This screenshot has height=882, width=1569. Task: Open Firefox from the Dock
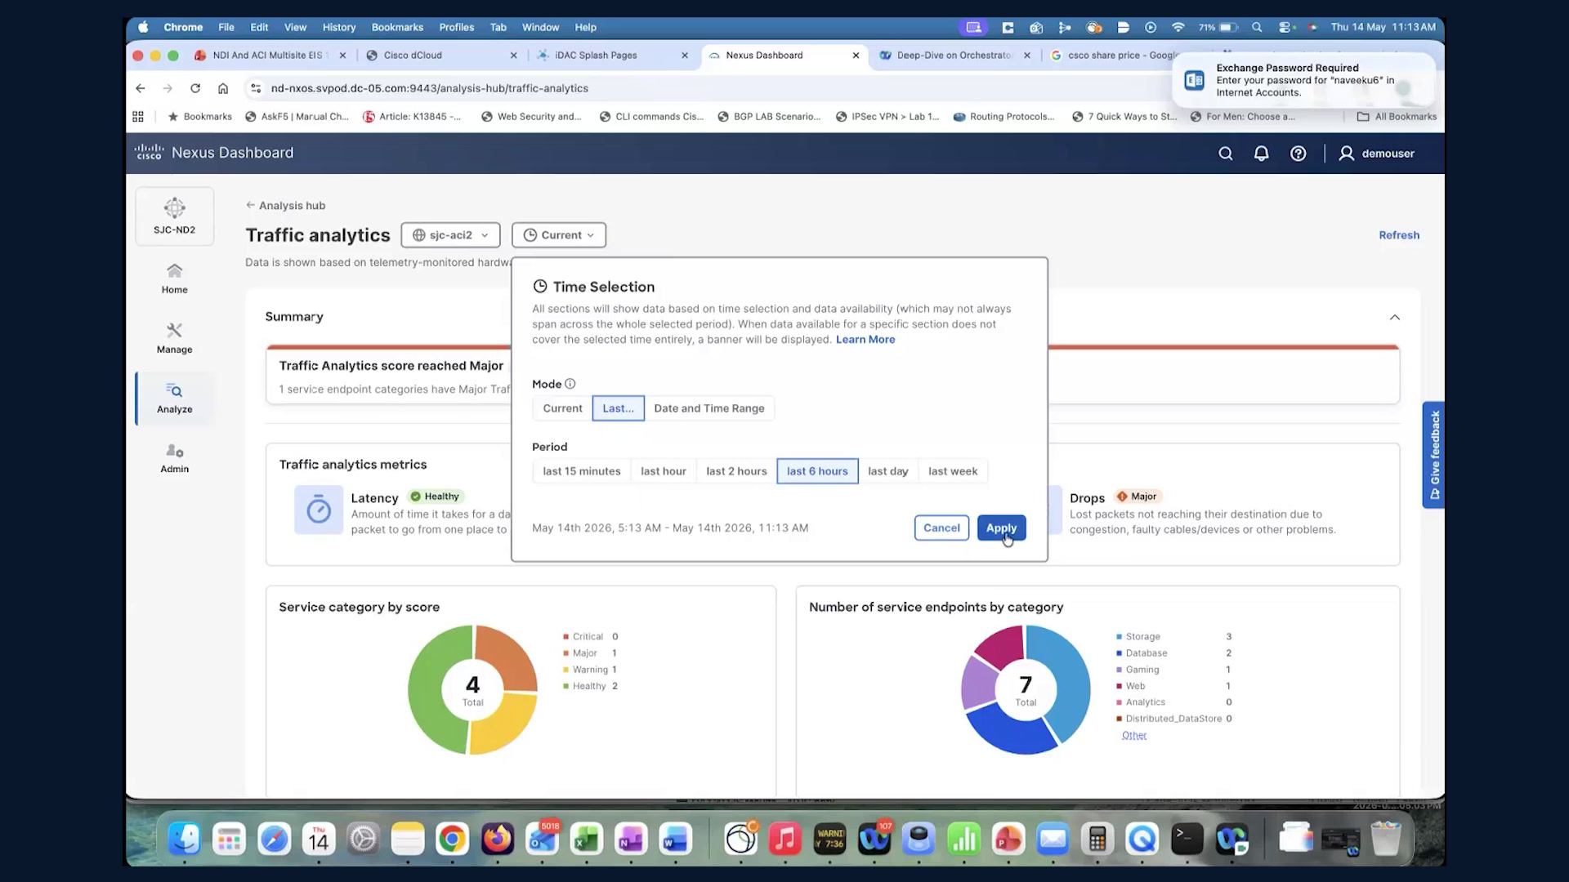click(497, 839)
